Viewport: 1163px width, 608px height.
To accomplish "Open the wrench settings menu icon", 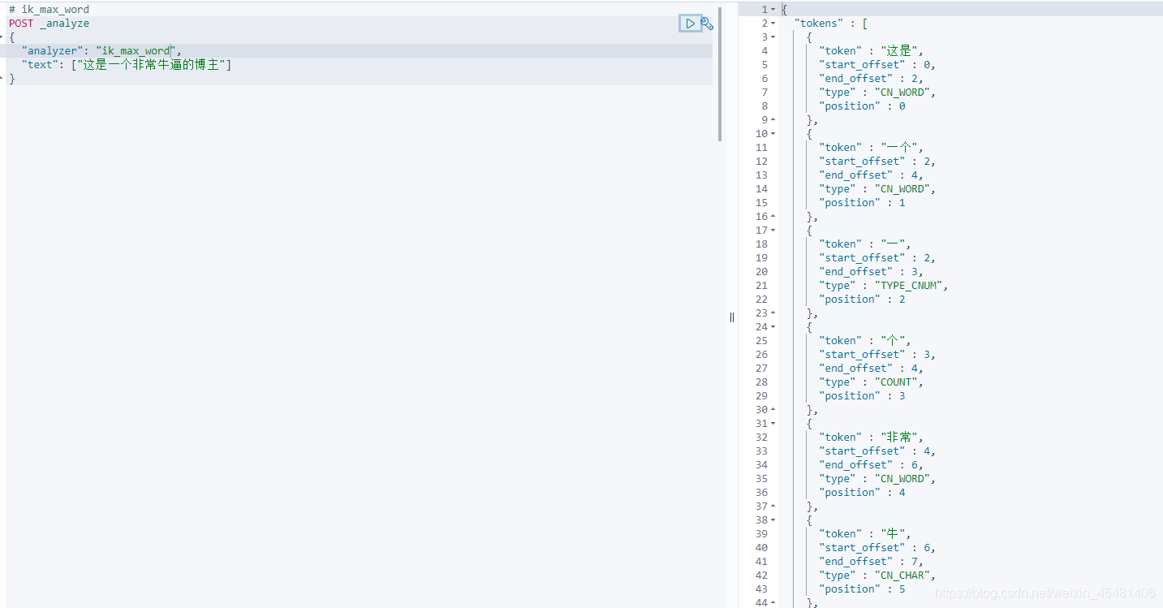I will click(707, 24).
